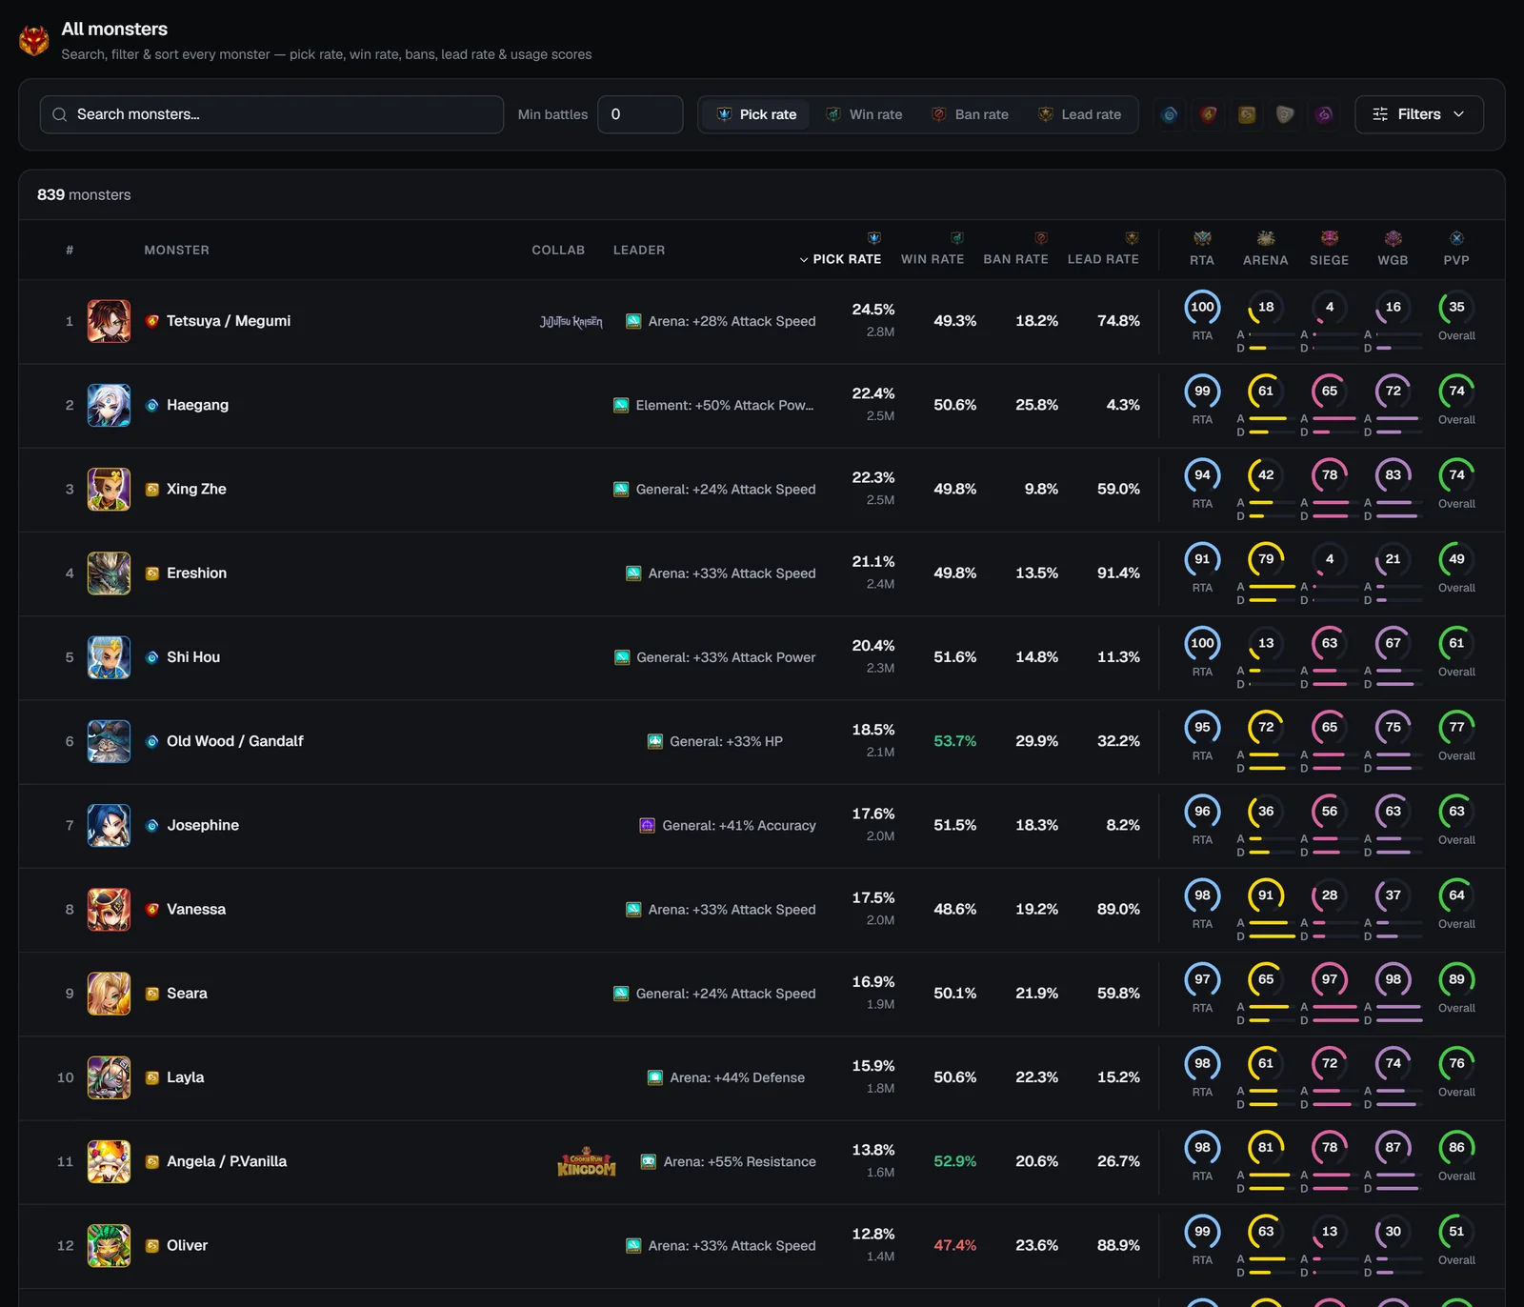Click Old Wood / Gandalf HP leader icon
Image resolution: width=1524 pixels, height=1307 pixels.
[655, 741]
